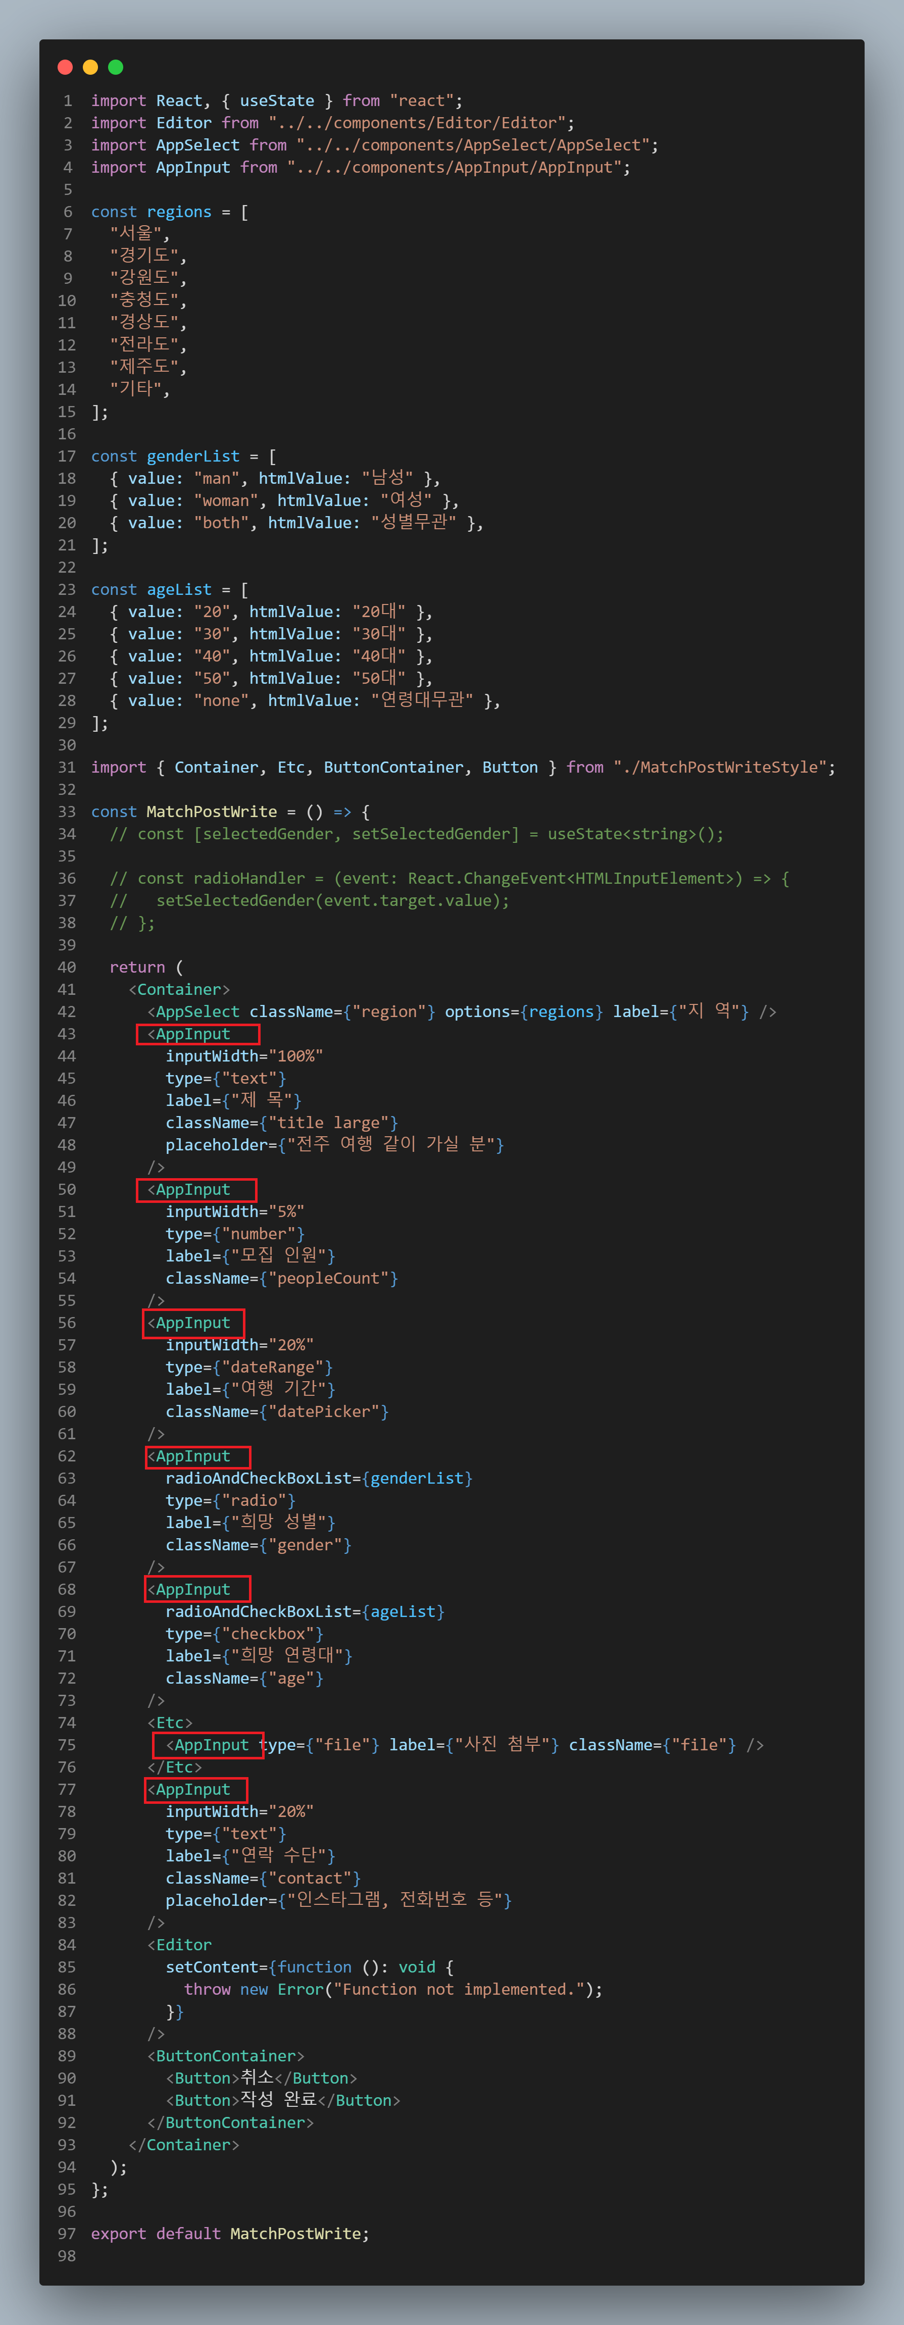Click the "datePicker" className string
Screen dimensions: 904x2325
(324, 1411)
